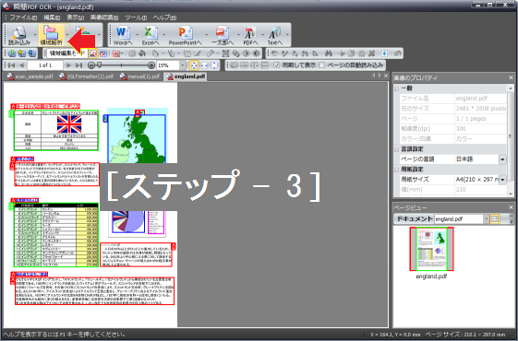Open the 表示 menu
This screenshot has height=341, width=518.
76,18
